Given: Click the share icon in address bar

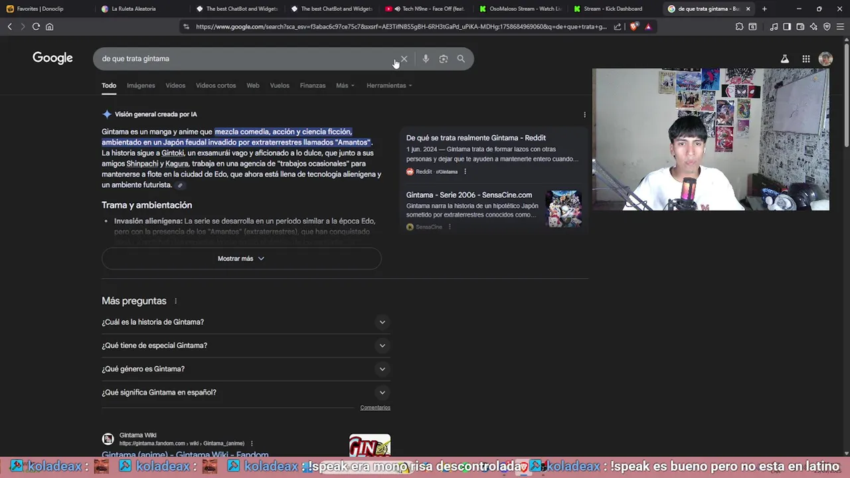Looking at the screenshot, I should point(618,27).
